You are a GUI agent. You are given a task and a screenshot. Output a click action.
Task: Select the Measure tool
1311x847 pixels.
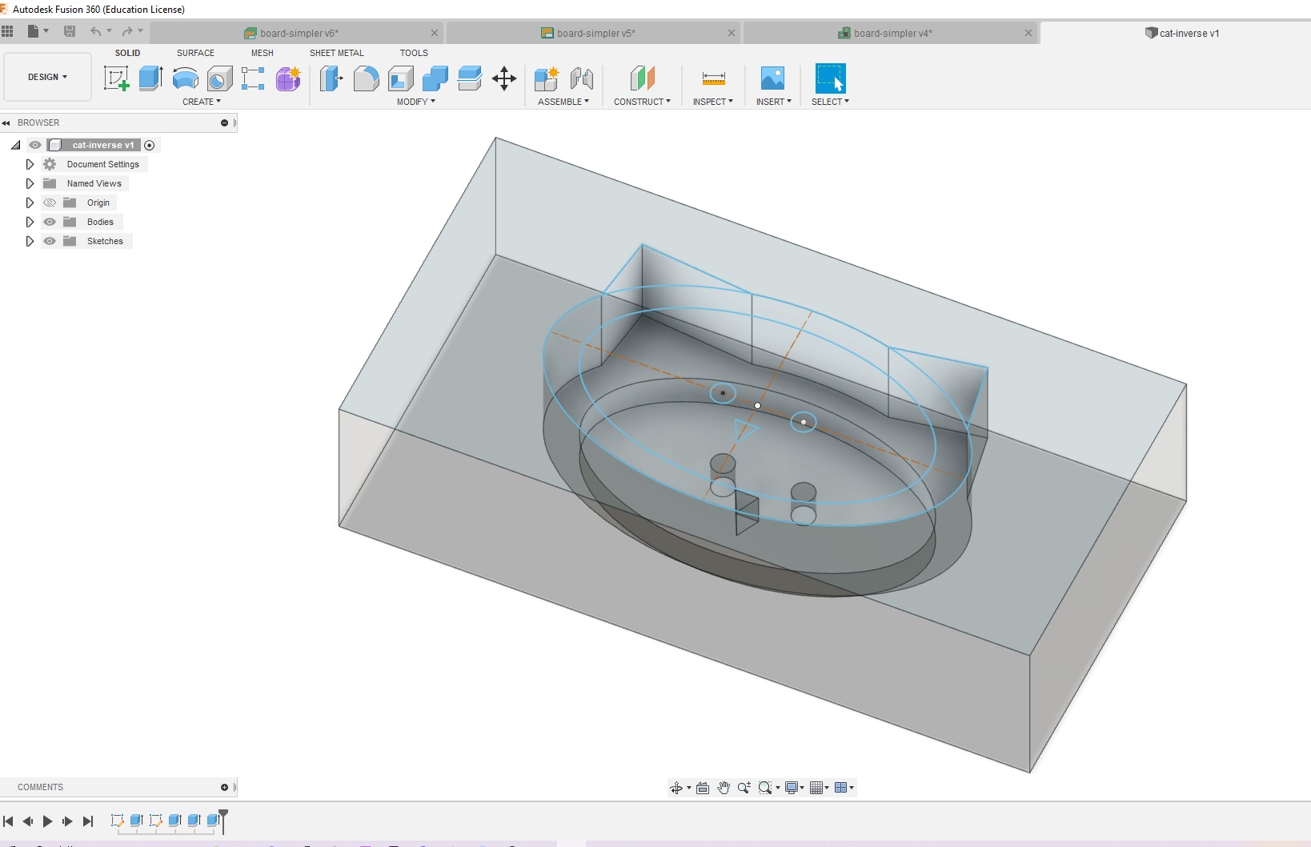713,78
